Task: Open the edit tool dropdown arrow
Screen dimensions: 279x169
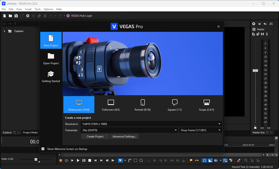Action: 125,160
